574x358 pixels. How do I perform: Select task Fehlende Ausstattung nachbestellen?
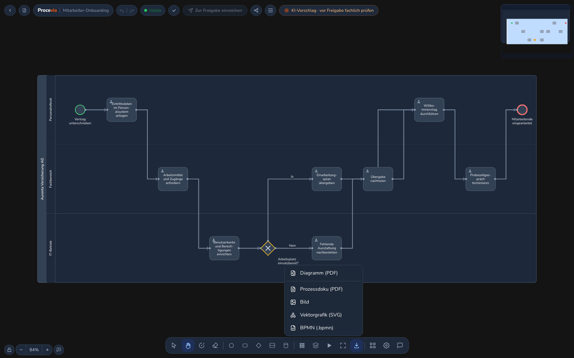coord(327,248)
